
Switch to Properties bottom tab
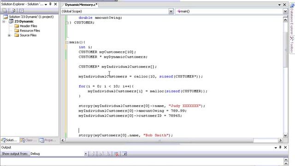[48, 140]
